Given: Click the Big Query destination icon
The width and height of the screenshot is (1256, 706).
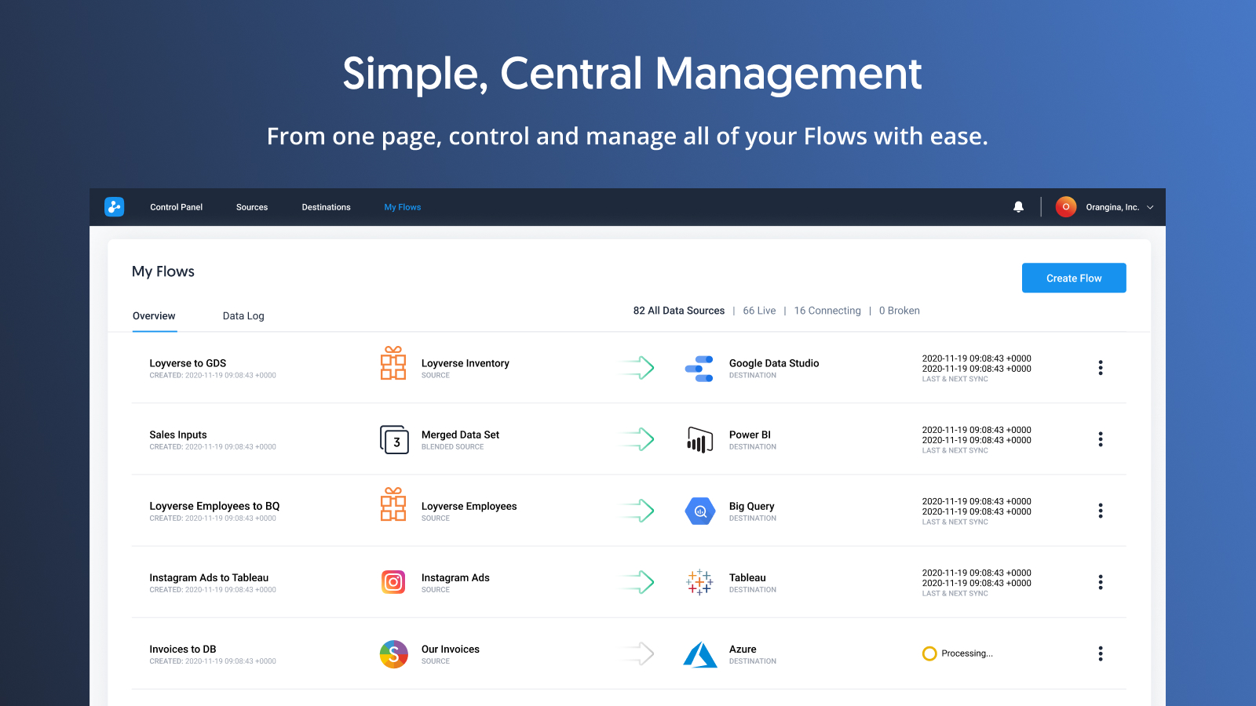Looking at the screenshot, I should (699, 511).
